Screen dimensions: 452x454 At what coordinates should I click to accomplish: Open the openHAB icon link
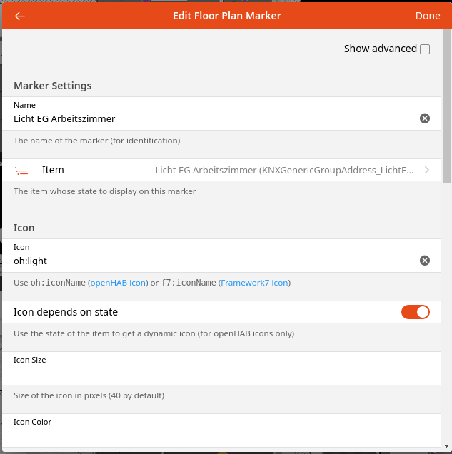pos(118,283)
